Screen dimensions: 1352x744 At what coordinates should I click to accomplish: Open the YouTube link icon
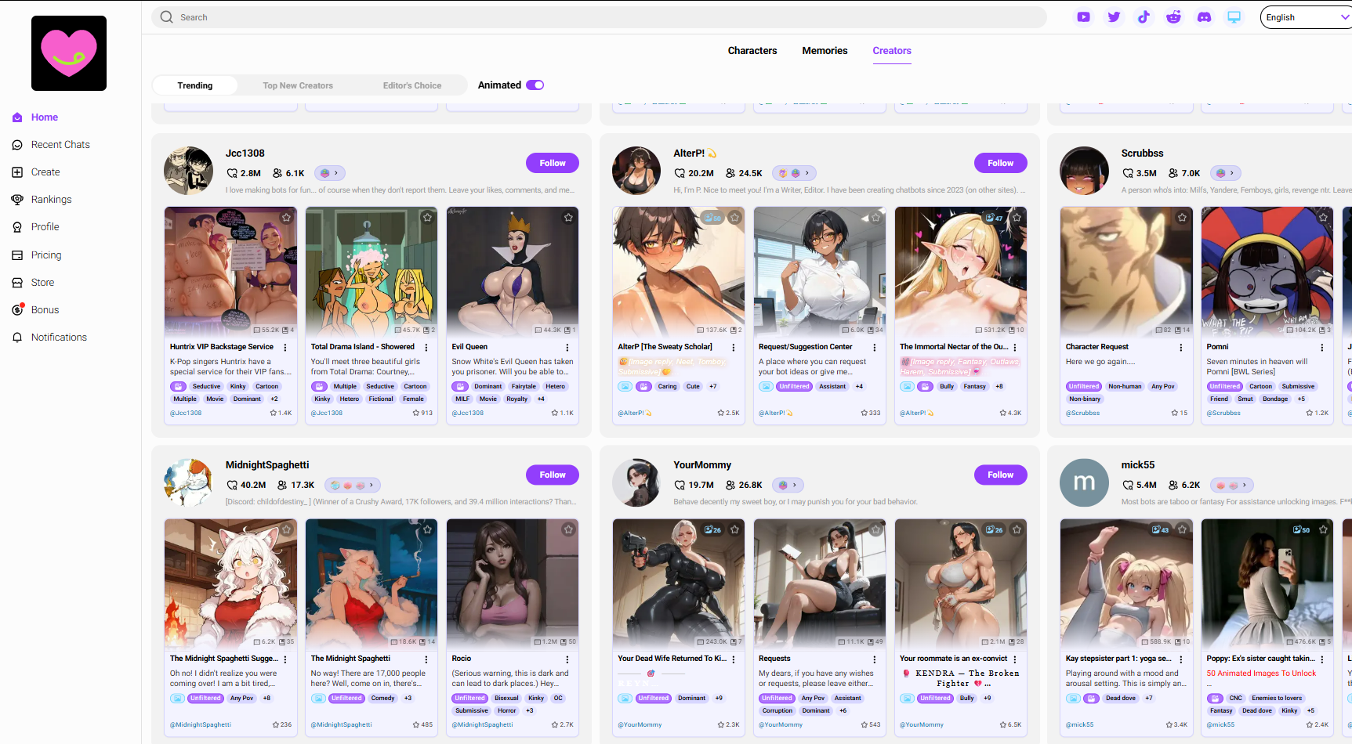click(x=1083, y=17)
